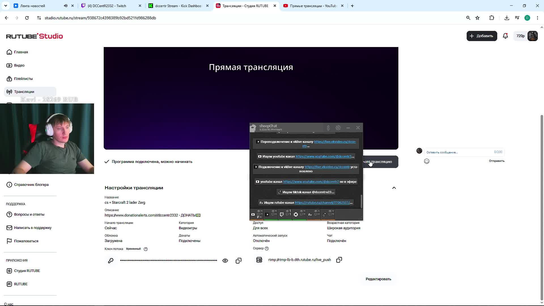Go back in browser history
The height and width of the screenshot is (306, 544).
(x=7, y=18)
